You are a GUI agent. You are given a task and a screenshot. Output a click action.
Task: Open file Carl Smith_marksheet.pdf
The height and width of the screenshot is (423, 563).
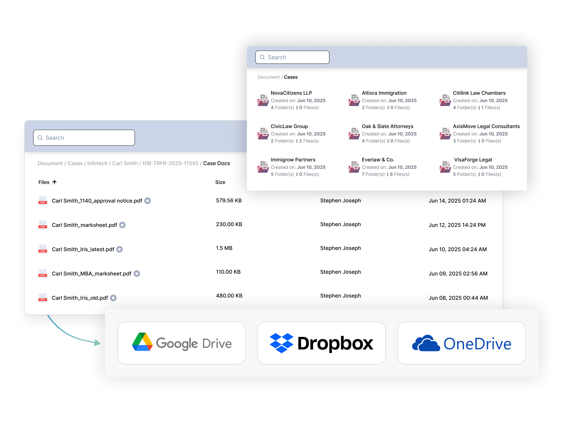pyautogui.click(x=84, y=225)
